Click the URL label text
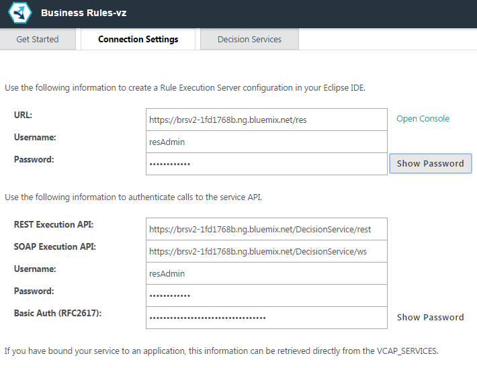The height and width of the screenshot is (368, 477). pyautogui.click(x=23, y=115)
